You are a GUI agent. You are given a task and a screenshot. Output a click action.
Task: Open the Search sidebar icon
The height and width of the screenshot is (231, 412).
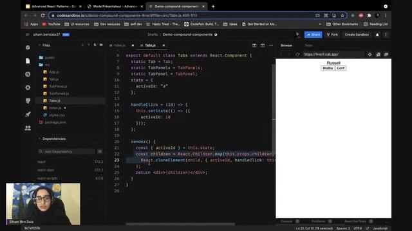tap(28, 74)
